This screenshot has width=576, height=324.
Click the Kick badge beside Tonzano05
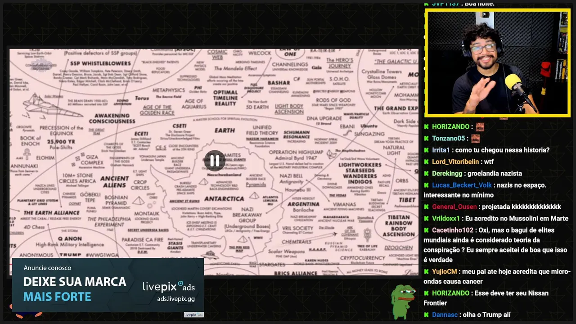(426, 138)
